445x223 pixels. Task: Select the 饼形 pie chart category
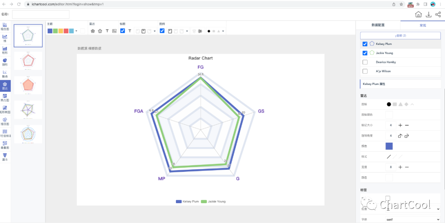5,62
